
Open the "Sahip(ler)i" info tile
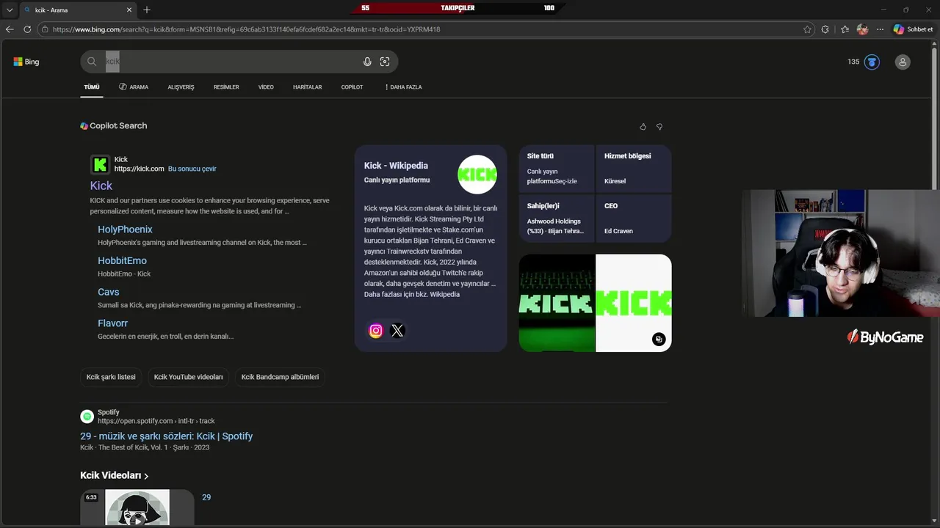click(557, 219)
